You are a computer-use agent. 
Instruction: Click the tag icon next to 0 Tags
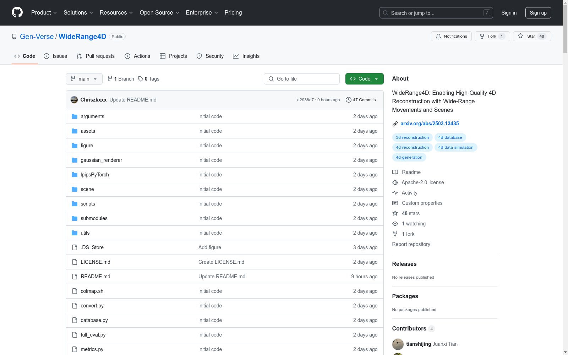click(141, 79)
